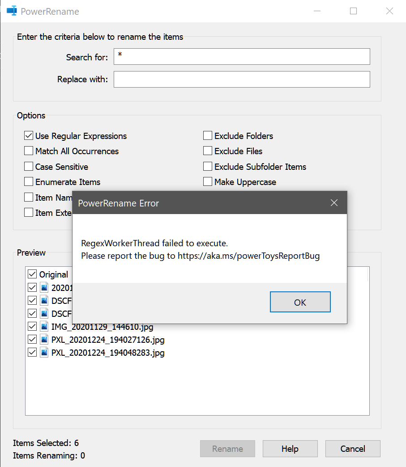The height and width of the screenshot is (467, 406).
Task: Uncheck IMG_20201129_144610.jpg
Action: (x=32, y=326)
